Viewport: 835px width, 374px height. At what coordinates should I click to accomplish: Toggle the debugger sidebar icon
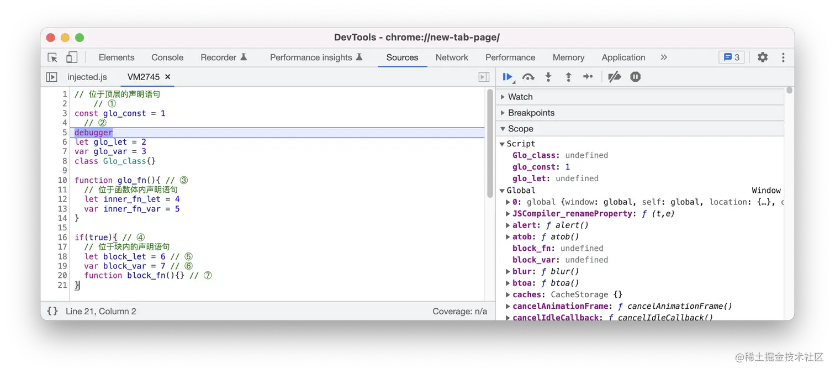[484, 77]
